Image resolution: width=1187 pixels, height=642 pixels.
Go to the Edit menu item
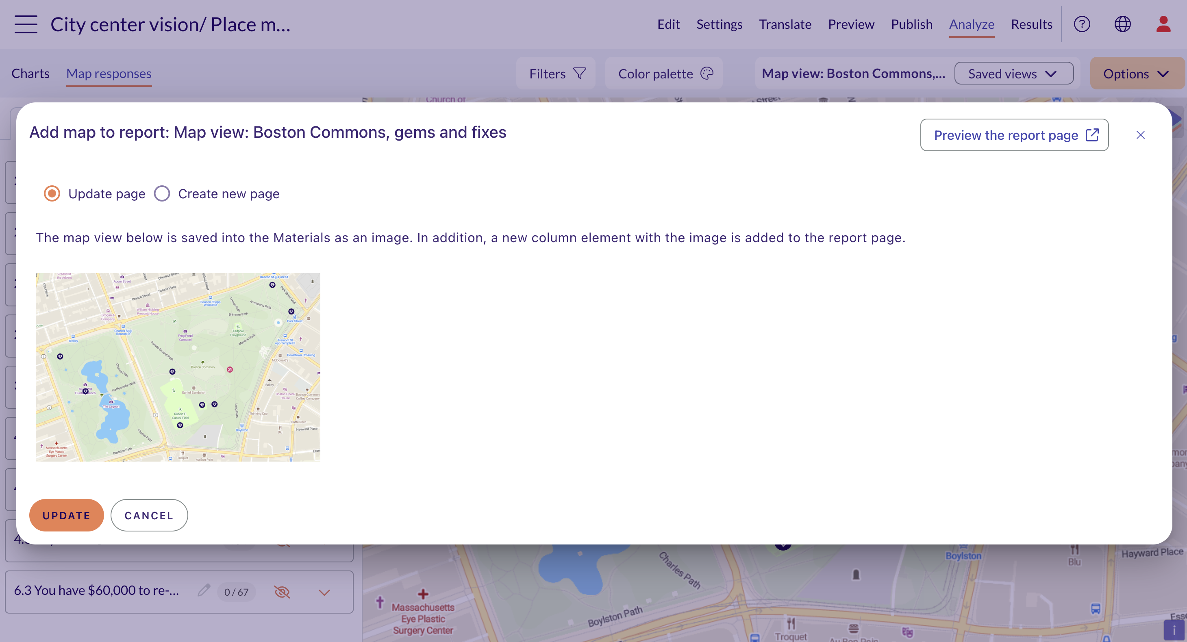tap(668, 24)
